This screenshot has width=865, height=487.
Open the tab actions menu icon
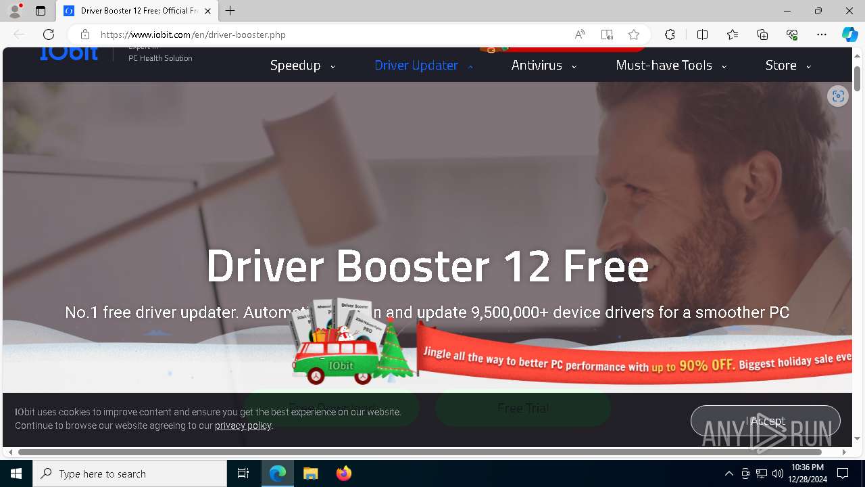pos(41,11)
